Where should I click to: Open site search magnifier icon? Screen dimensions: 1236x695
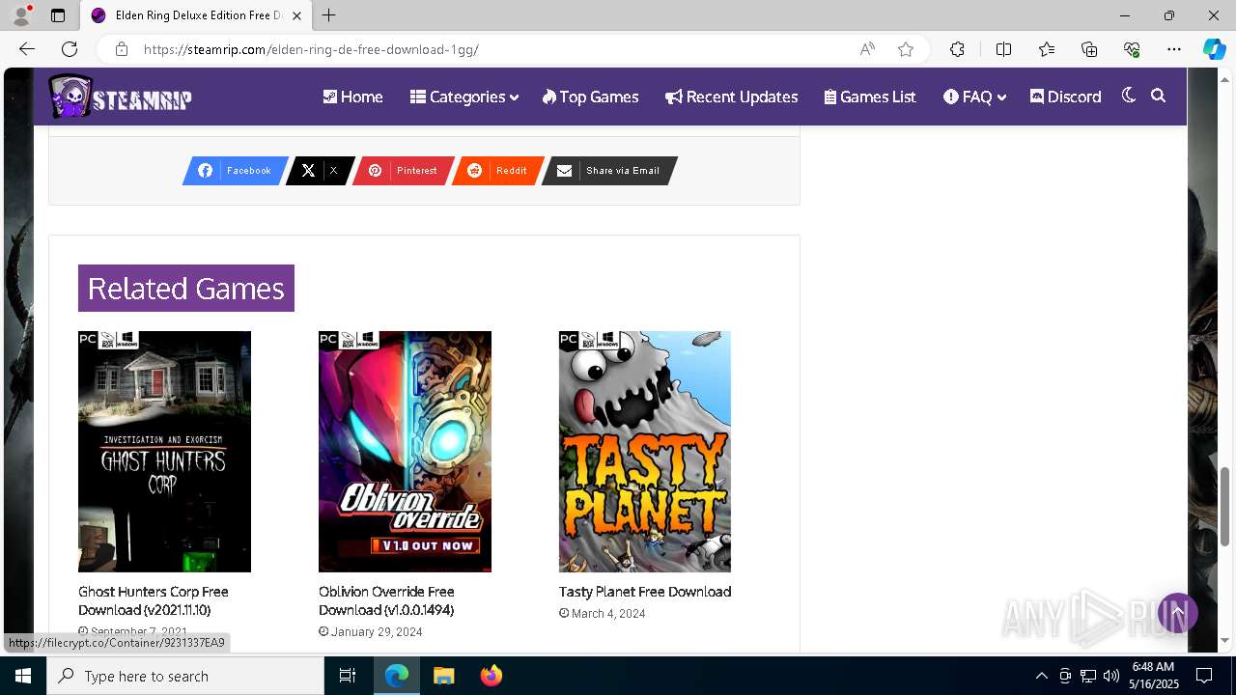coord(1159,96)
